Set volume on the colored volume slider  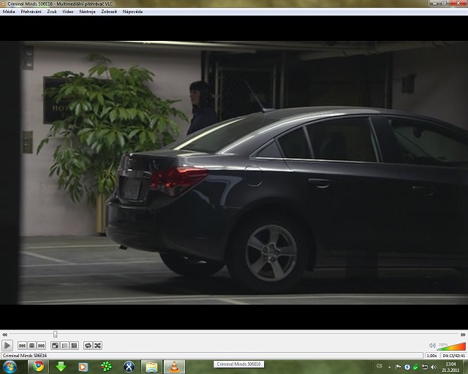pyautogui.click(x=451, y=346)
